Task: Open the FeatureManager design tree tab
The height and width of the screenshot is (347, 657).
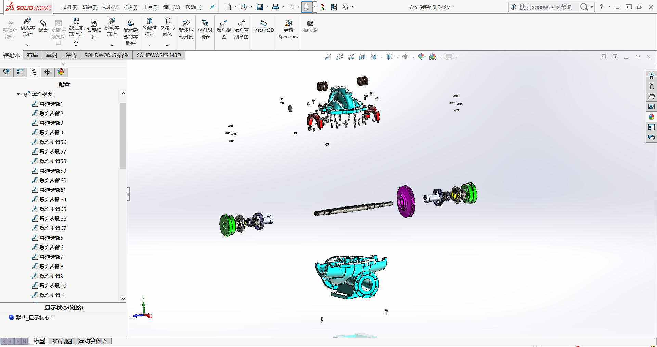Action: [x=7, y=72]
